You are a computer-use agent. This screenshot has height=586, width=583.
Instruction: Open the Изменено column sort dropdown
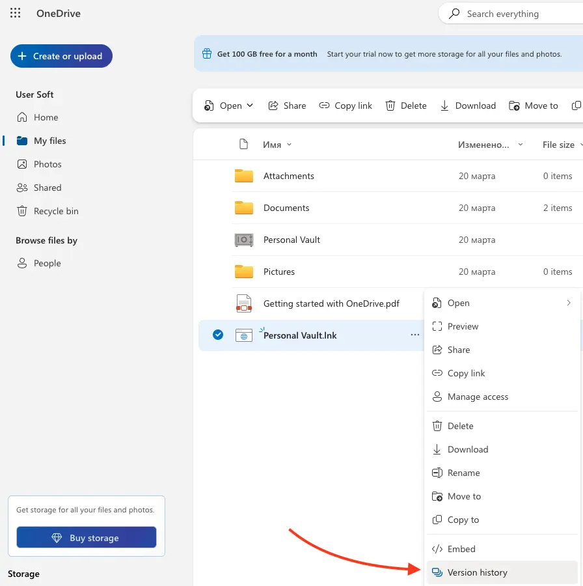tap(520, 145)
